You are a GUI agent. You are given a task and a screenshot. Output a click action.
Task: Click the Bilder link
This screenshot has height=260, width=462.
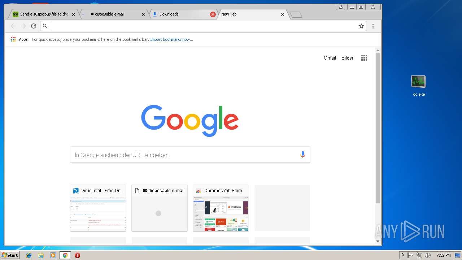tap(348, 58)
